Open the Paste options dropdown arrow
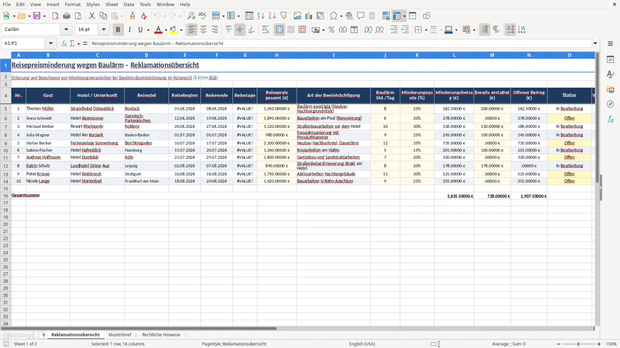 click(x=122, y=16)
